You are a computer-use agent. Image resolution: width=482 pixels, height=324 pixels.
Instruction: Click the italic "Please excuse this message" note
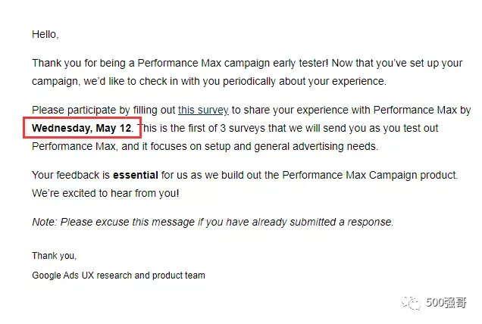(x=127, y=222)
